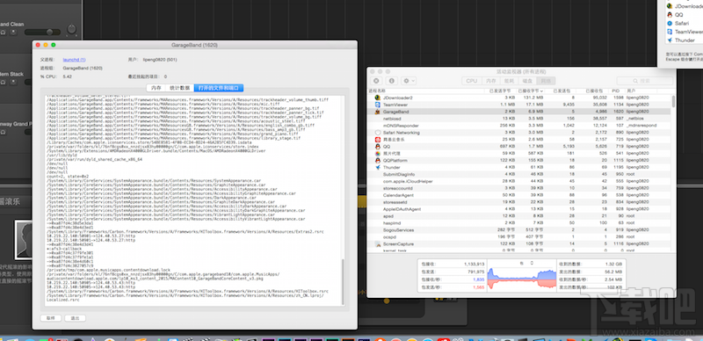
Task: Switch to the CPU tab
Action: pos(472,81)
